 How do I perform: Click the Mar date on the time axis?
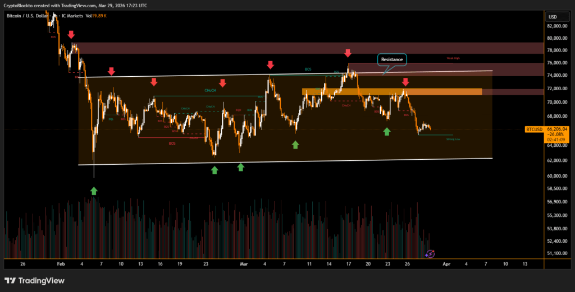coord(243,263)
